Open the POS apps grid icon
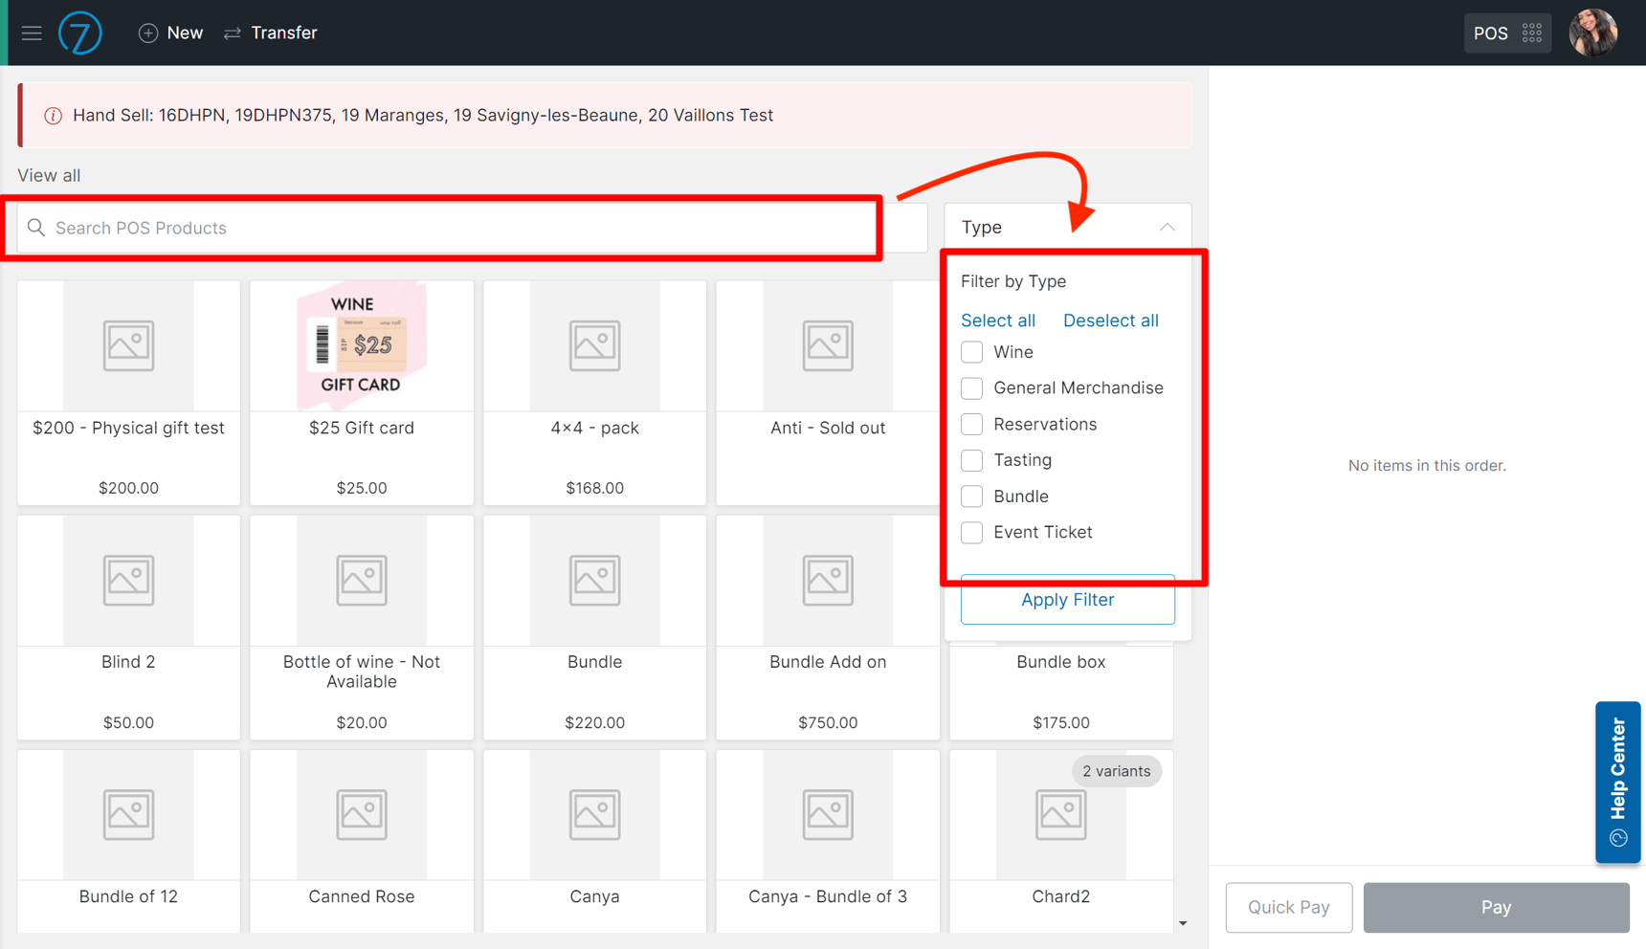Screen dimensions: 1646x949 pos(1532,33)
